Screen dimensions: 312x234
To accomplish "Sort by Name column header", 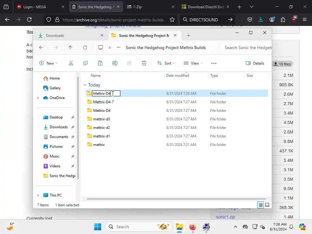I will coord(96,76).
